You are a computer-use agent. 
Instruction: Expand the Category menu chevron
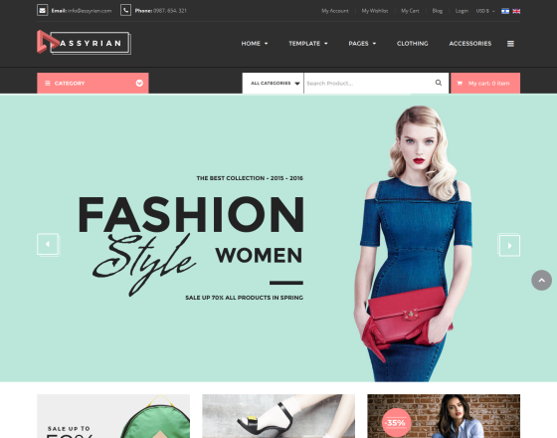pyautogui.click(x=139, y=83)
